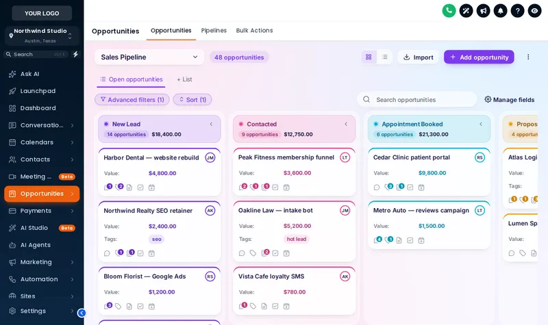Open Vista Cafe loyalty SMS card
Screen dimensions: 548x325
click(295, 290)
